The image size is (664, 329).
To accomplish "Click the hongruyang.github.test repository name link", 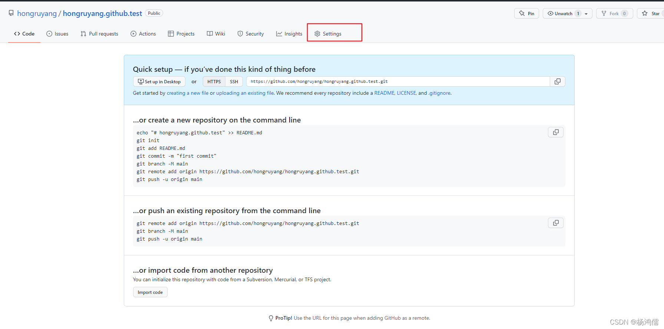I will click(102, 13).
